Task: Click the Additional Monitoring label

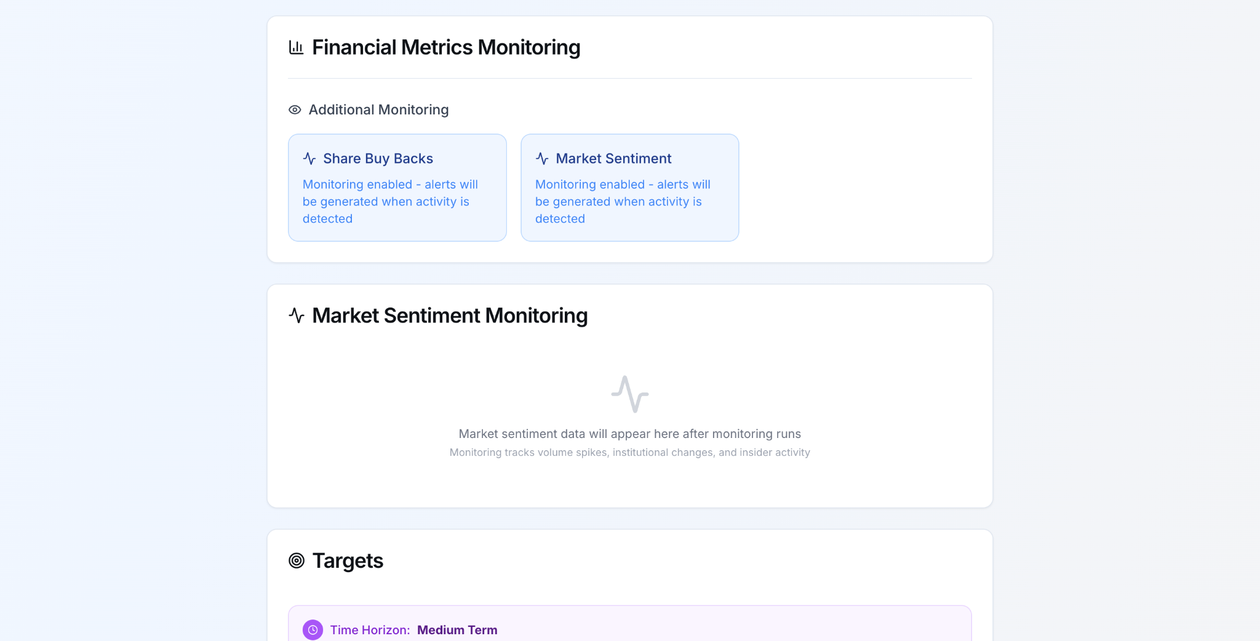Action: (x=378, y=109)
